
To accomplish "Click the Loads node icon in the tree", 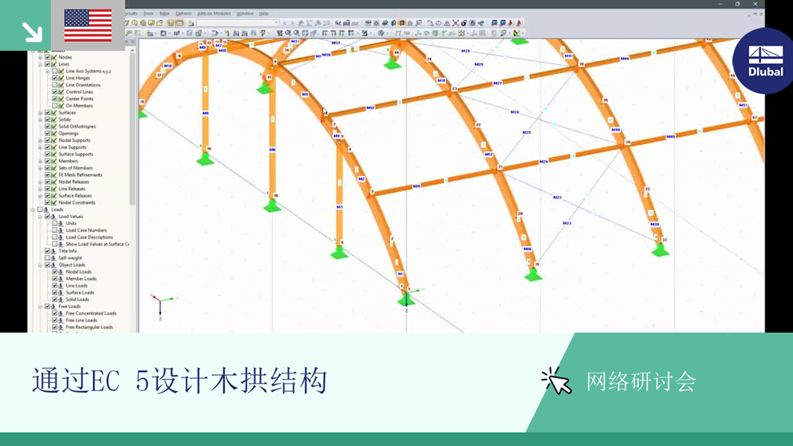I will pyautogui.click(x=47, y=210).
